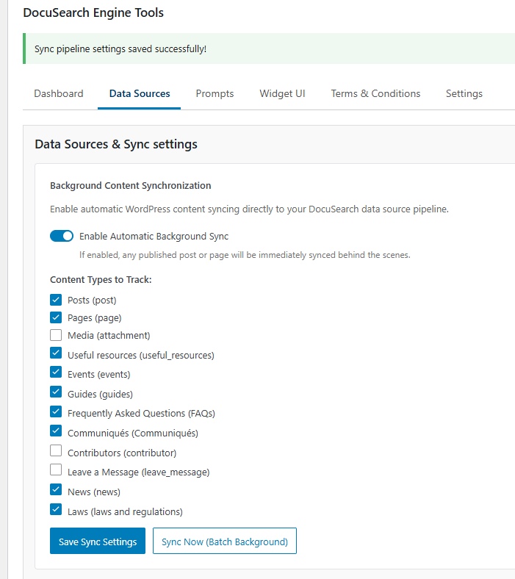
Task: Click the Useful resources label text
Action: [x=140, y=355]
